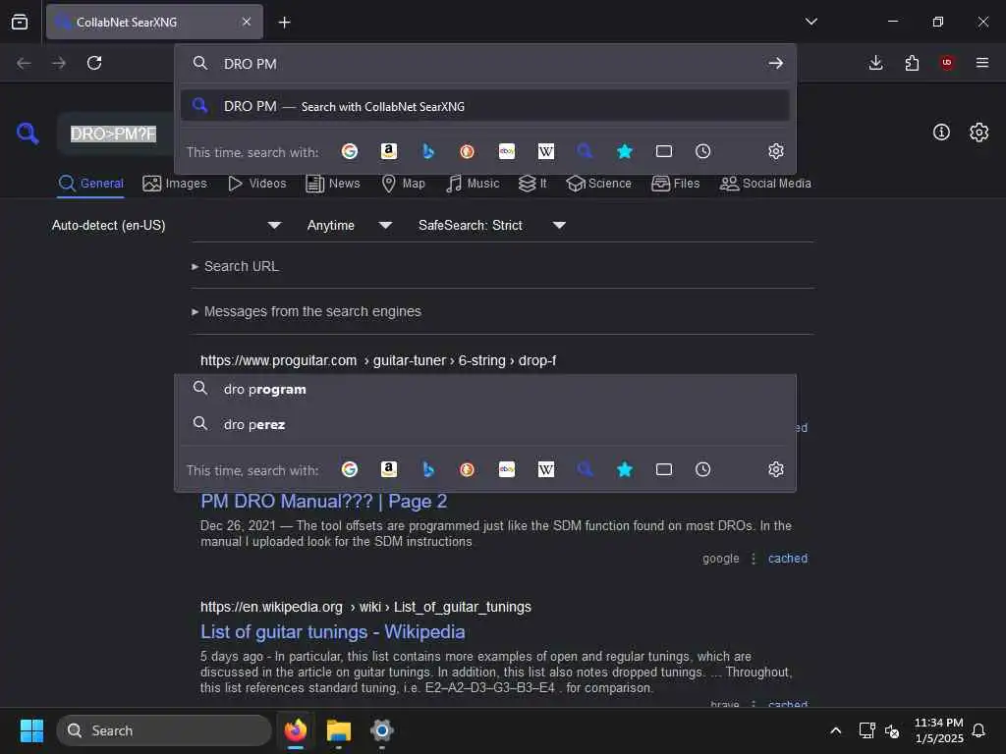Image resolution: width=1006 pixels, height=754 pixels.
Task: Click the en.wikipedia.org List_of_guitar_tunings URL
Action: (x=365, y=607)
